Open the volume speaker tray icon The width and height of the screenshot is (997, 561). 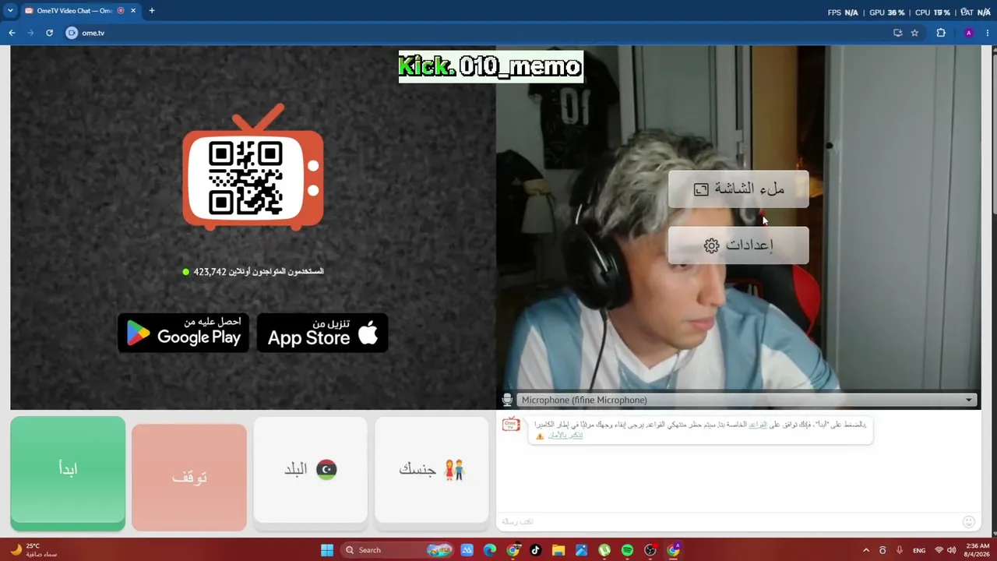click(x=951, y=550)
